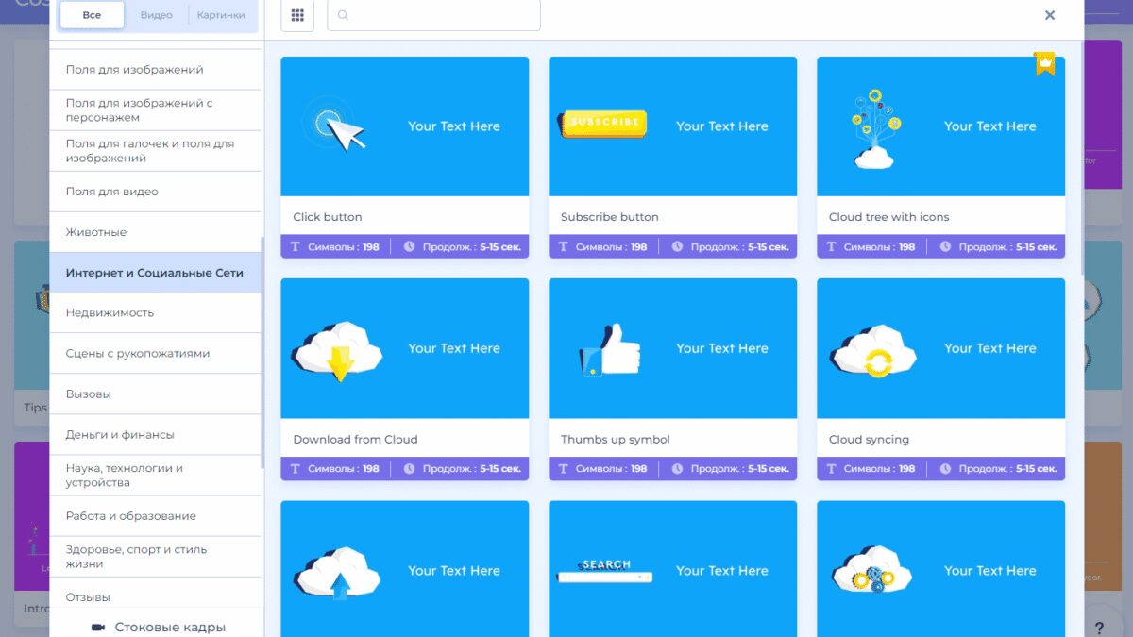The height and width of the screenshot is (637, 1133).
Task: Click the Стоковые кадры button
Action: (170, 627)
